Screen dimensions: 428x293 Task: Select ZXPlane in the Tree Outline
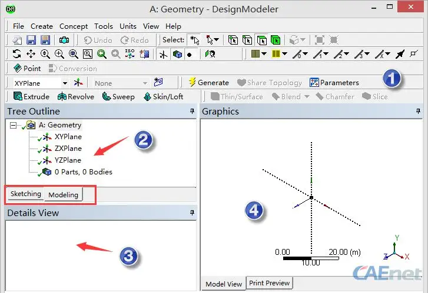(68, 149)
